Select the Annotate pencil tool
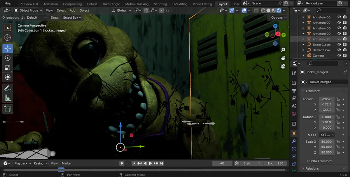 point(8,88)
